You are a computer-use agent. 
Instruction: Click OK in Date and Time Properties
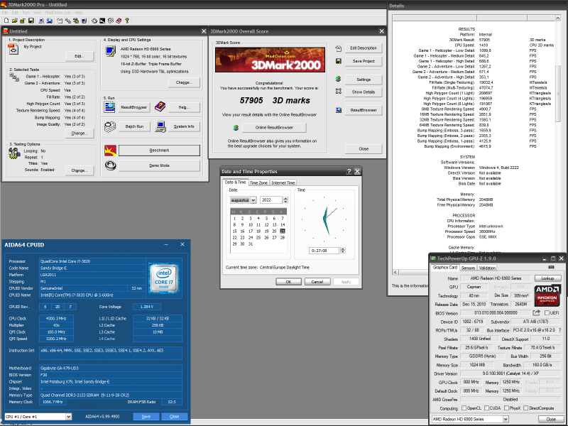pos(288,282)
